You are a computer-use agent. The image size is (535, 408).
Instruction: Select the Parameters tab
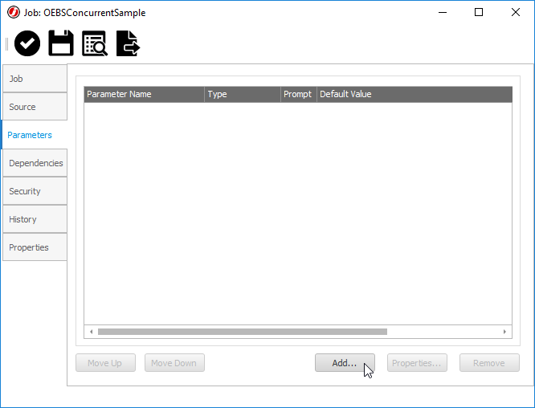35,135
